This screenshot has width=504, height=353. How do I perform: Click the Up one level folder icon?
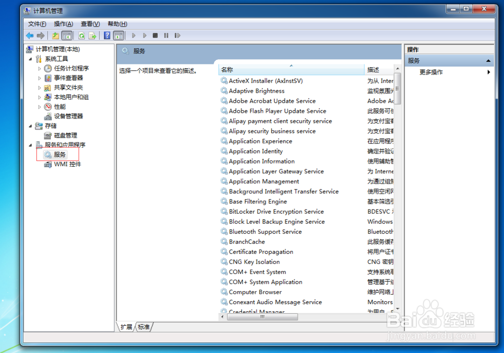click(x=55, y=36)
